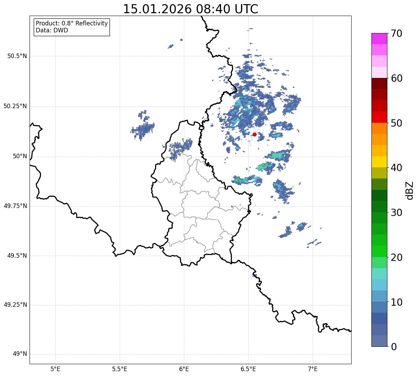Click the colorbar tick label 20

(x=397, y=257)
